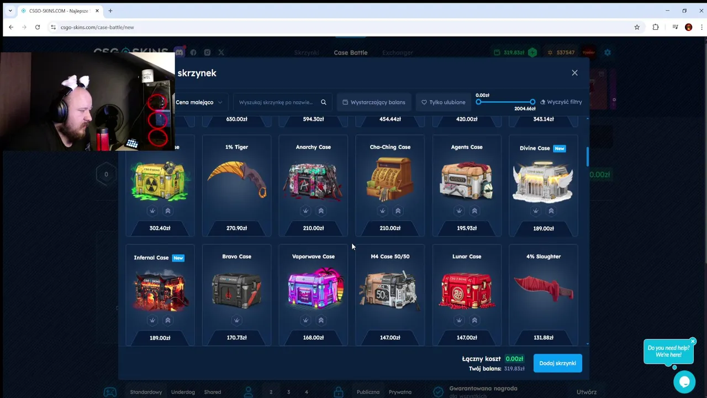
Task: Choose 2 players option
Action: pyautogui.click(x=271, y=392)
